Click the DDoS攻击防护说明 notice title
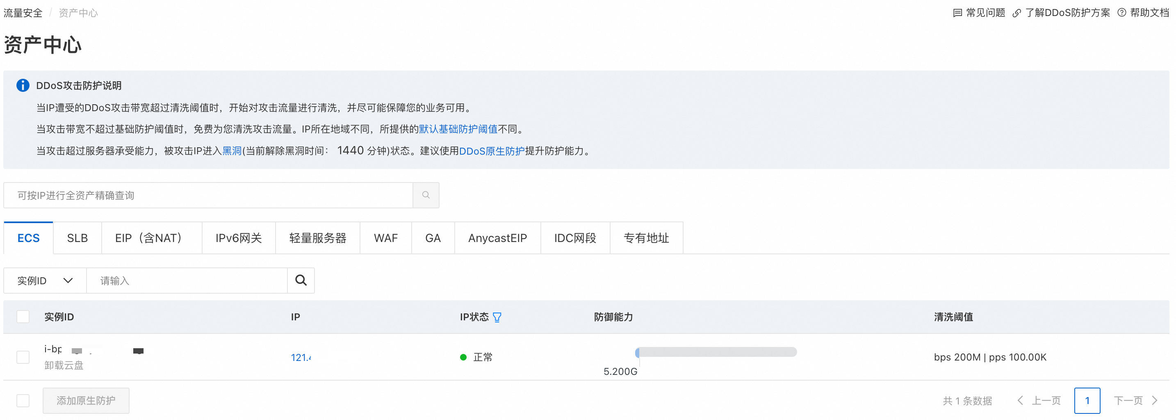1176x420 pixels. click(78, 85)
